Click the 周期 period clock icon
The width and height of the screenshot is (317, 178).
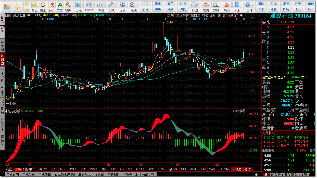[99, 5]
